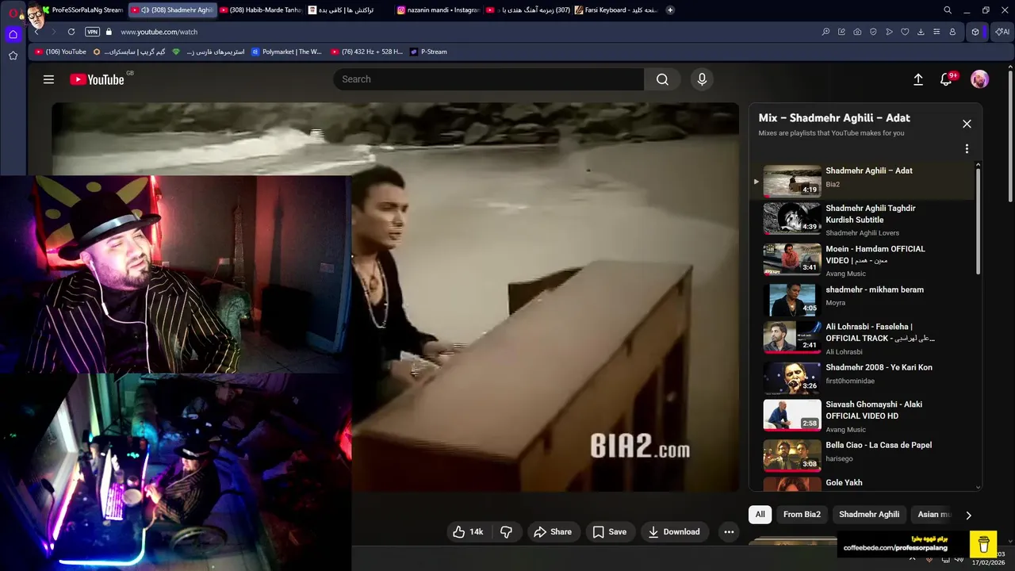
Task: Click the YouTube logo
Action: coord(97,79)
